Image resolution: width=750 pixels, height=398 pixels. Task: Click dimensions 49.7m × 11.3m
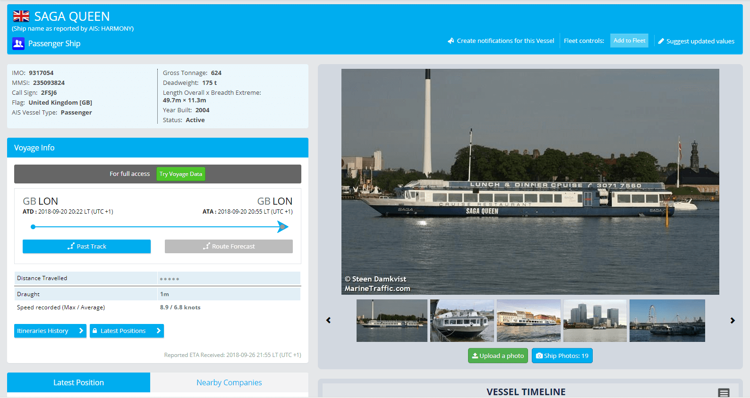(184, 100)
